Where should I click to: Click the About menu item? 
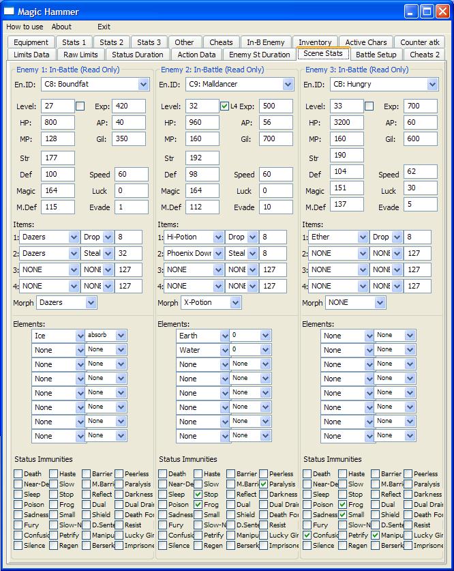[61, 27]
